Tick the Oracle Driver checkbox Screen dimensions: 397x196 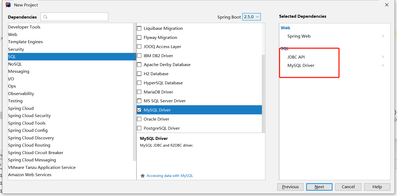pos(139,119)
